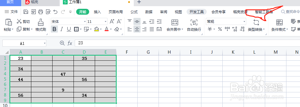
Task: Click the borders grid icon
Action: tap(76, 29)
